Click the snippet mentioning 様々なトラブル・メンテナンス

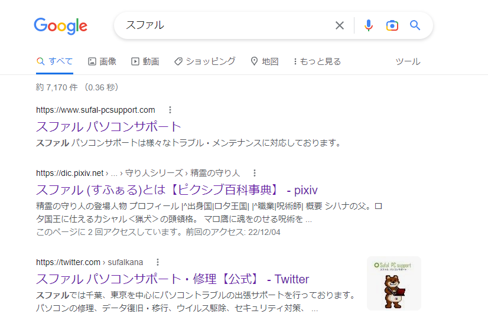pyautogui.click(x=188, y=143)
